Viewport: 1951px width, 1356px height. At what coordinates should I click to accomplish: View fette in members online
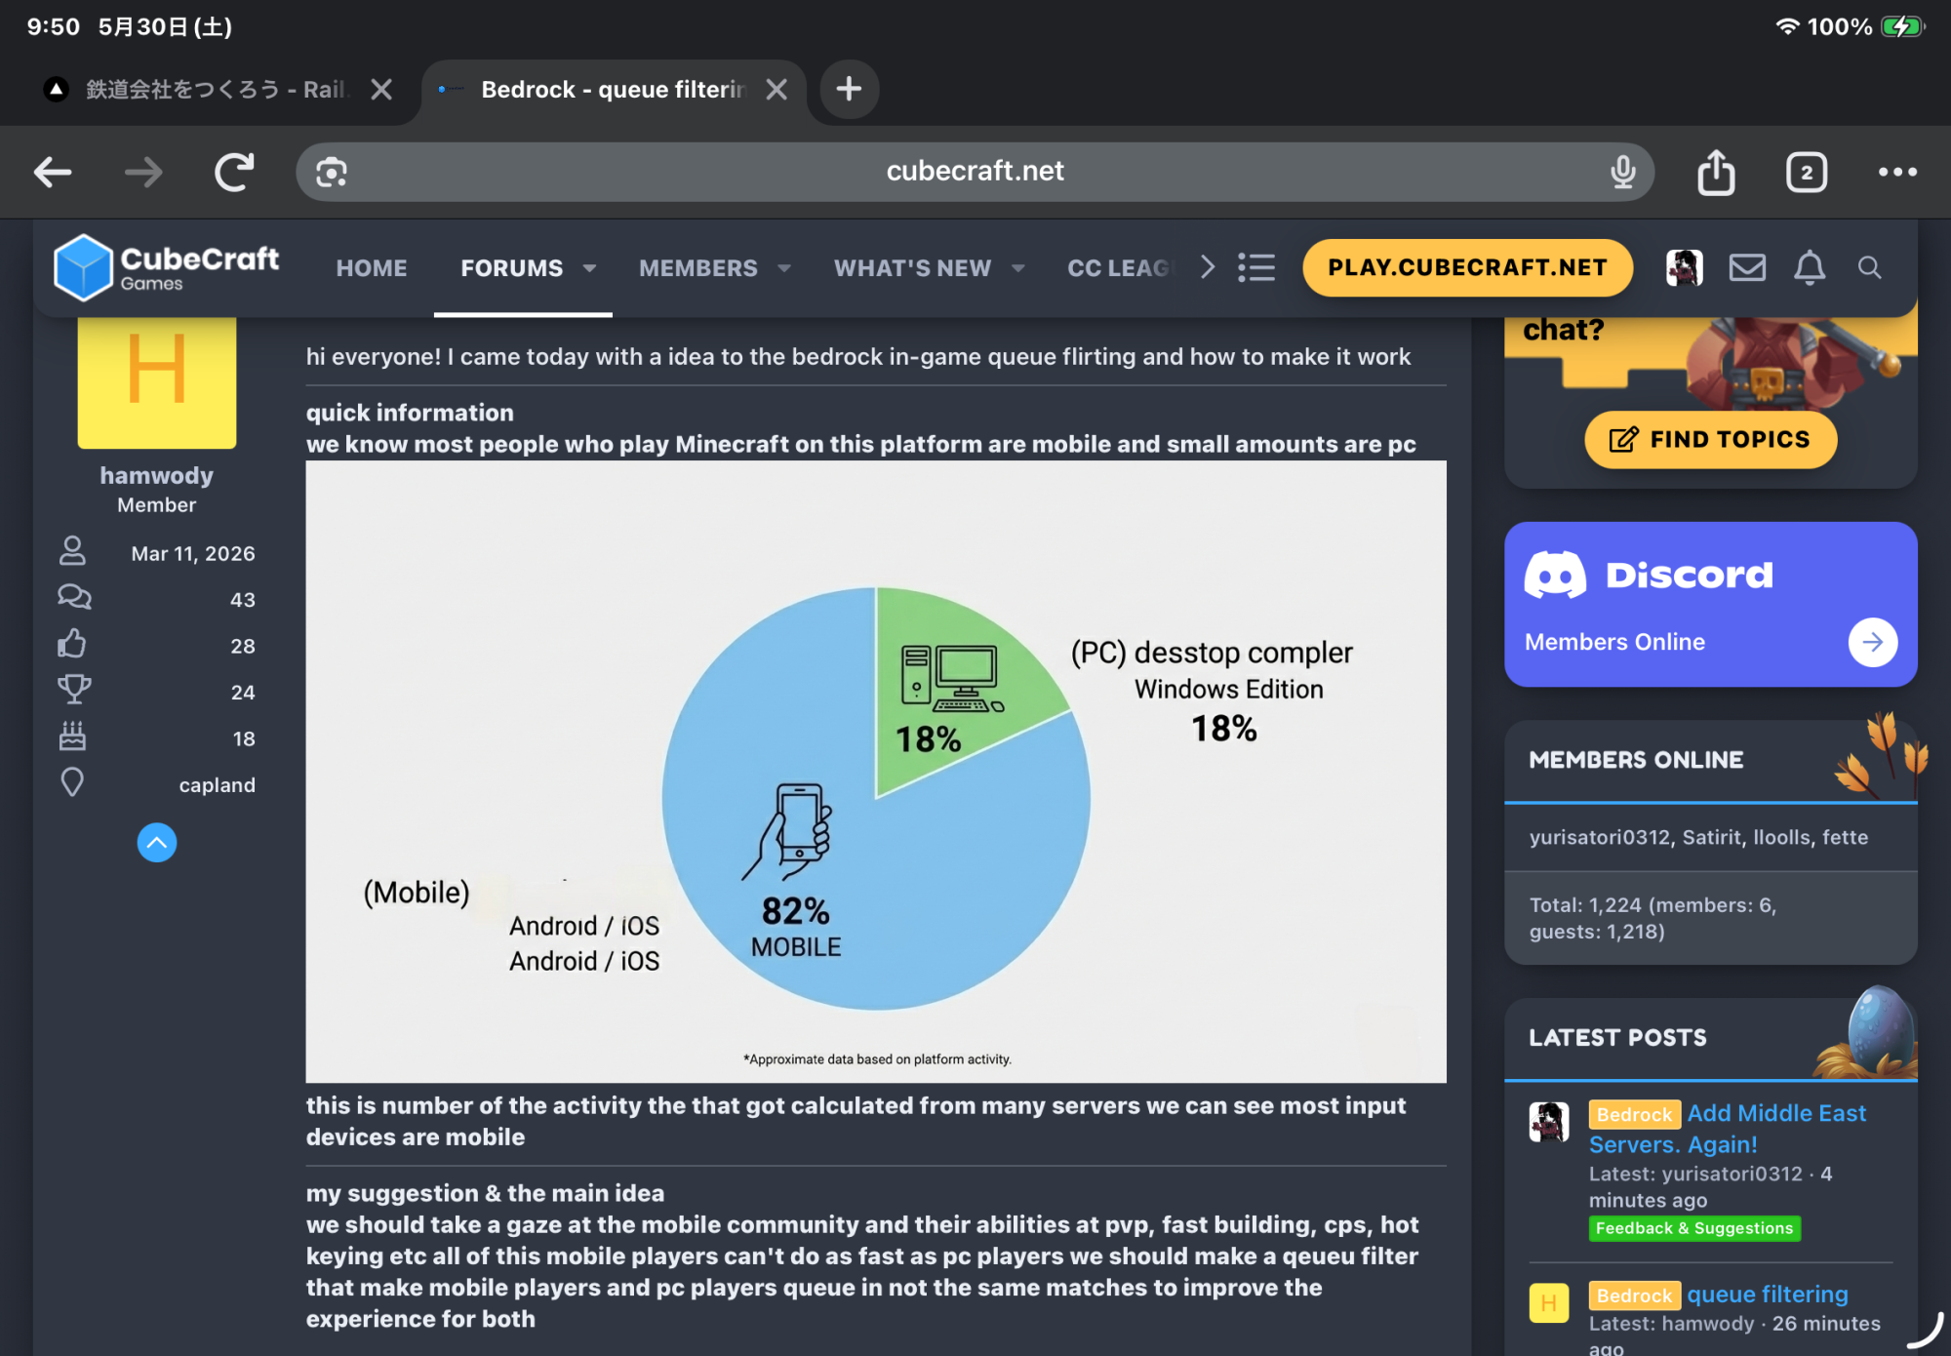[1845, 837]
